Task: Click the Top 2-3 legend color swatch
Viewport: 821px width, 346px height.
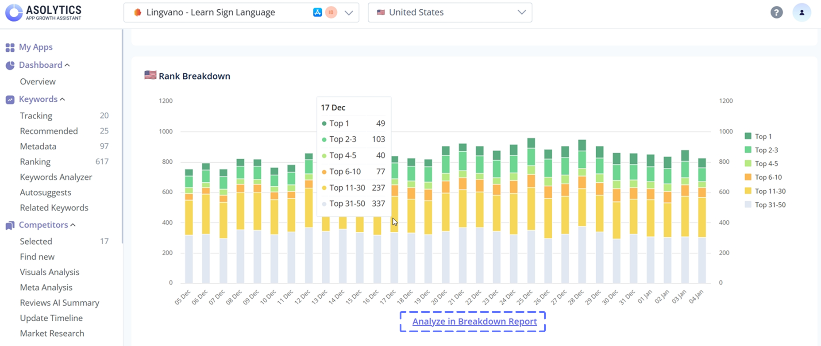Action: coord(748,150)
